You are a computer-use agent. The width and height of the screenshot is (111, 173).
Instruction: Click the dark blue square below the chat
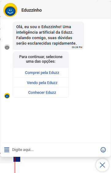(17, 159)
